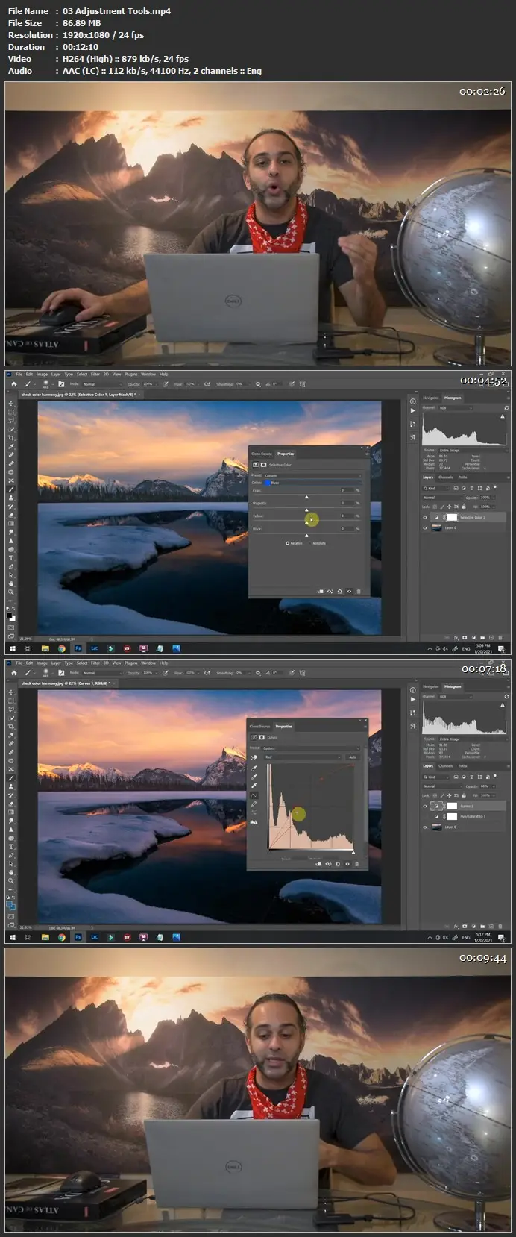The height and width of the screenshot is (1237, 516).
Task: Switch to Clone Source tab in 04:52 frame
Action: coord(262,454)
